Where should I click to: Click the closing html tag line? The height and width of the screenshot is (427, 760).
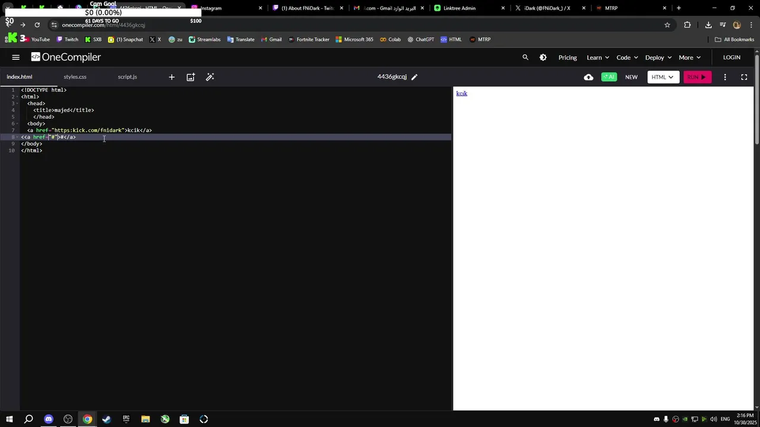click(x=31, y=151)
